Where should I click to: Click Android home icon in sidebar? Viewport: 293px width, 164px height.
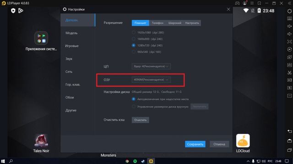(x=289, y=141)
